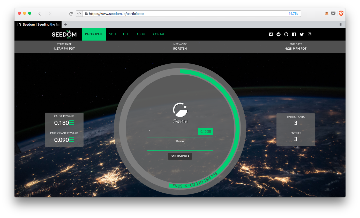Click the Entries count 3
This screenshot has height=218, width=360.
pos(296,139)
